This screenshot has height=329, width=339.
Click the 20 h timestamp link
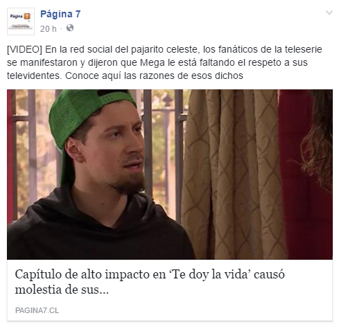click(48, 29)
